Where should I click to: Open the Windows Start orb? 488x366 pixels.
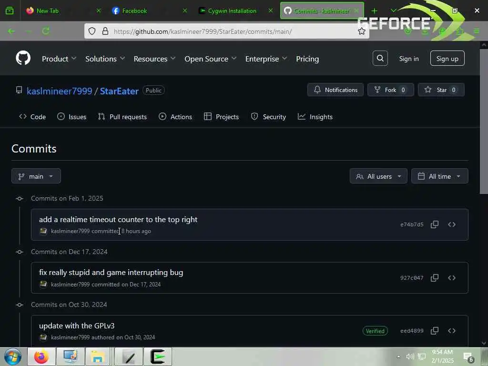(x=13, y=356)
